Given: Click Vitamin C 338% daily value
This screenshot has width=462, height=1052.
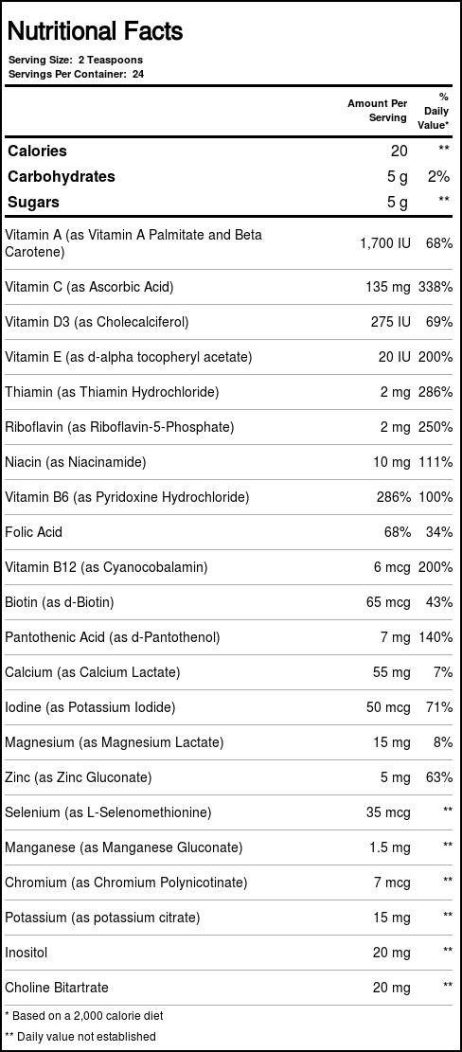Looking at the screenshot, I should click(435, 287).
